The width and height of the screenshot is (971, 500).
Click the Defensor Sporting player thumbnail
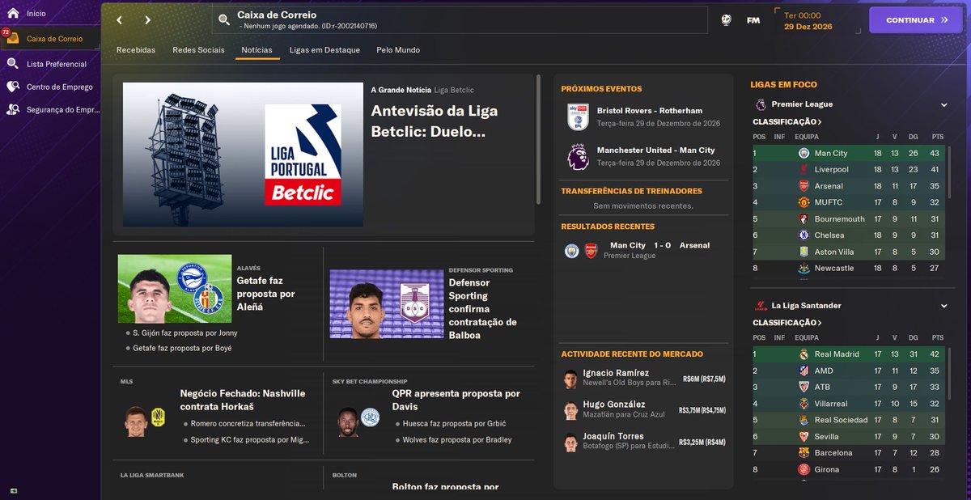coord(386,303)
